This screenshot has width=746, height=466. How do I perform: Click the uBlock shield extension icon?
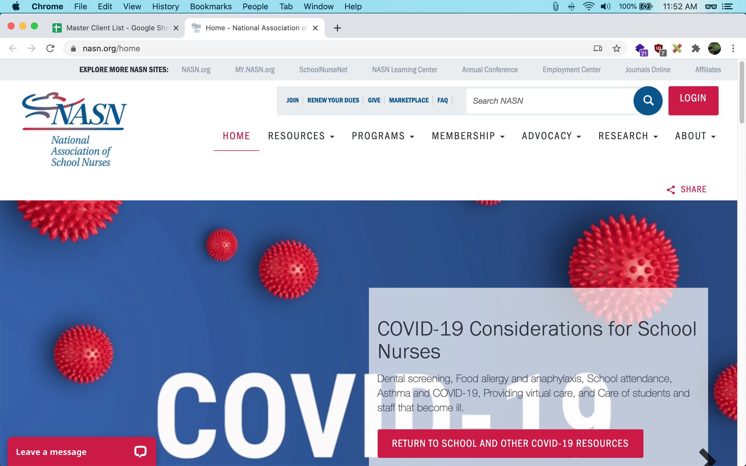pos(659,48)
